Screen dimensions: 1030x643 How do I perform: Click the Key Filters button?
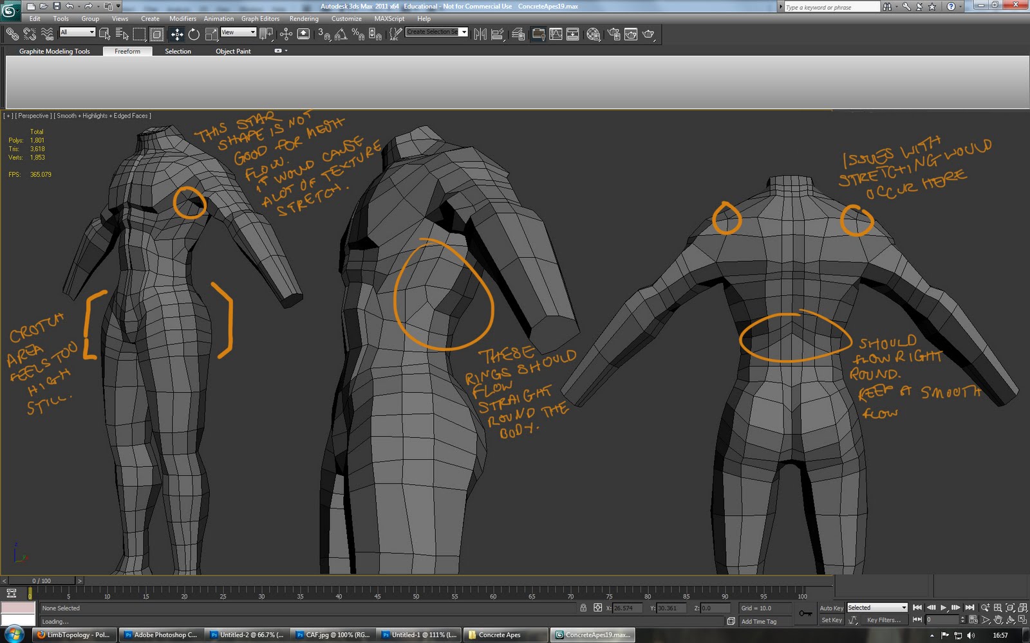pos(885,620)
